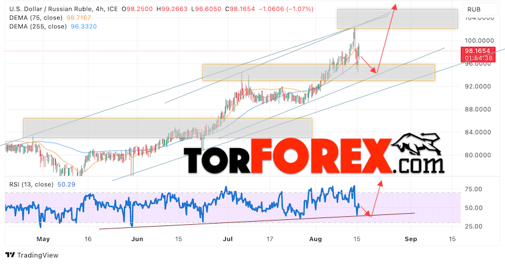Click the 92.0000 price axis label
This screenshot has width=505, height=264.
point(479,86)
